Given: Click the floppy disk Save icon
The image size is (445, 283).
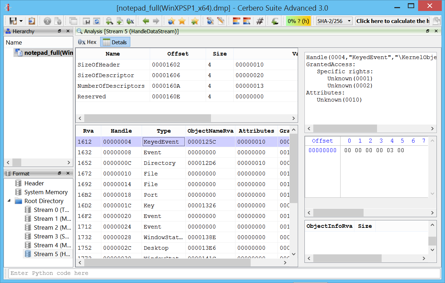Looking at the screenshot, I should pyautogui.click(x=13, y=21).
